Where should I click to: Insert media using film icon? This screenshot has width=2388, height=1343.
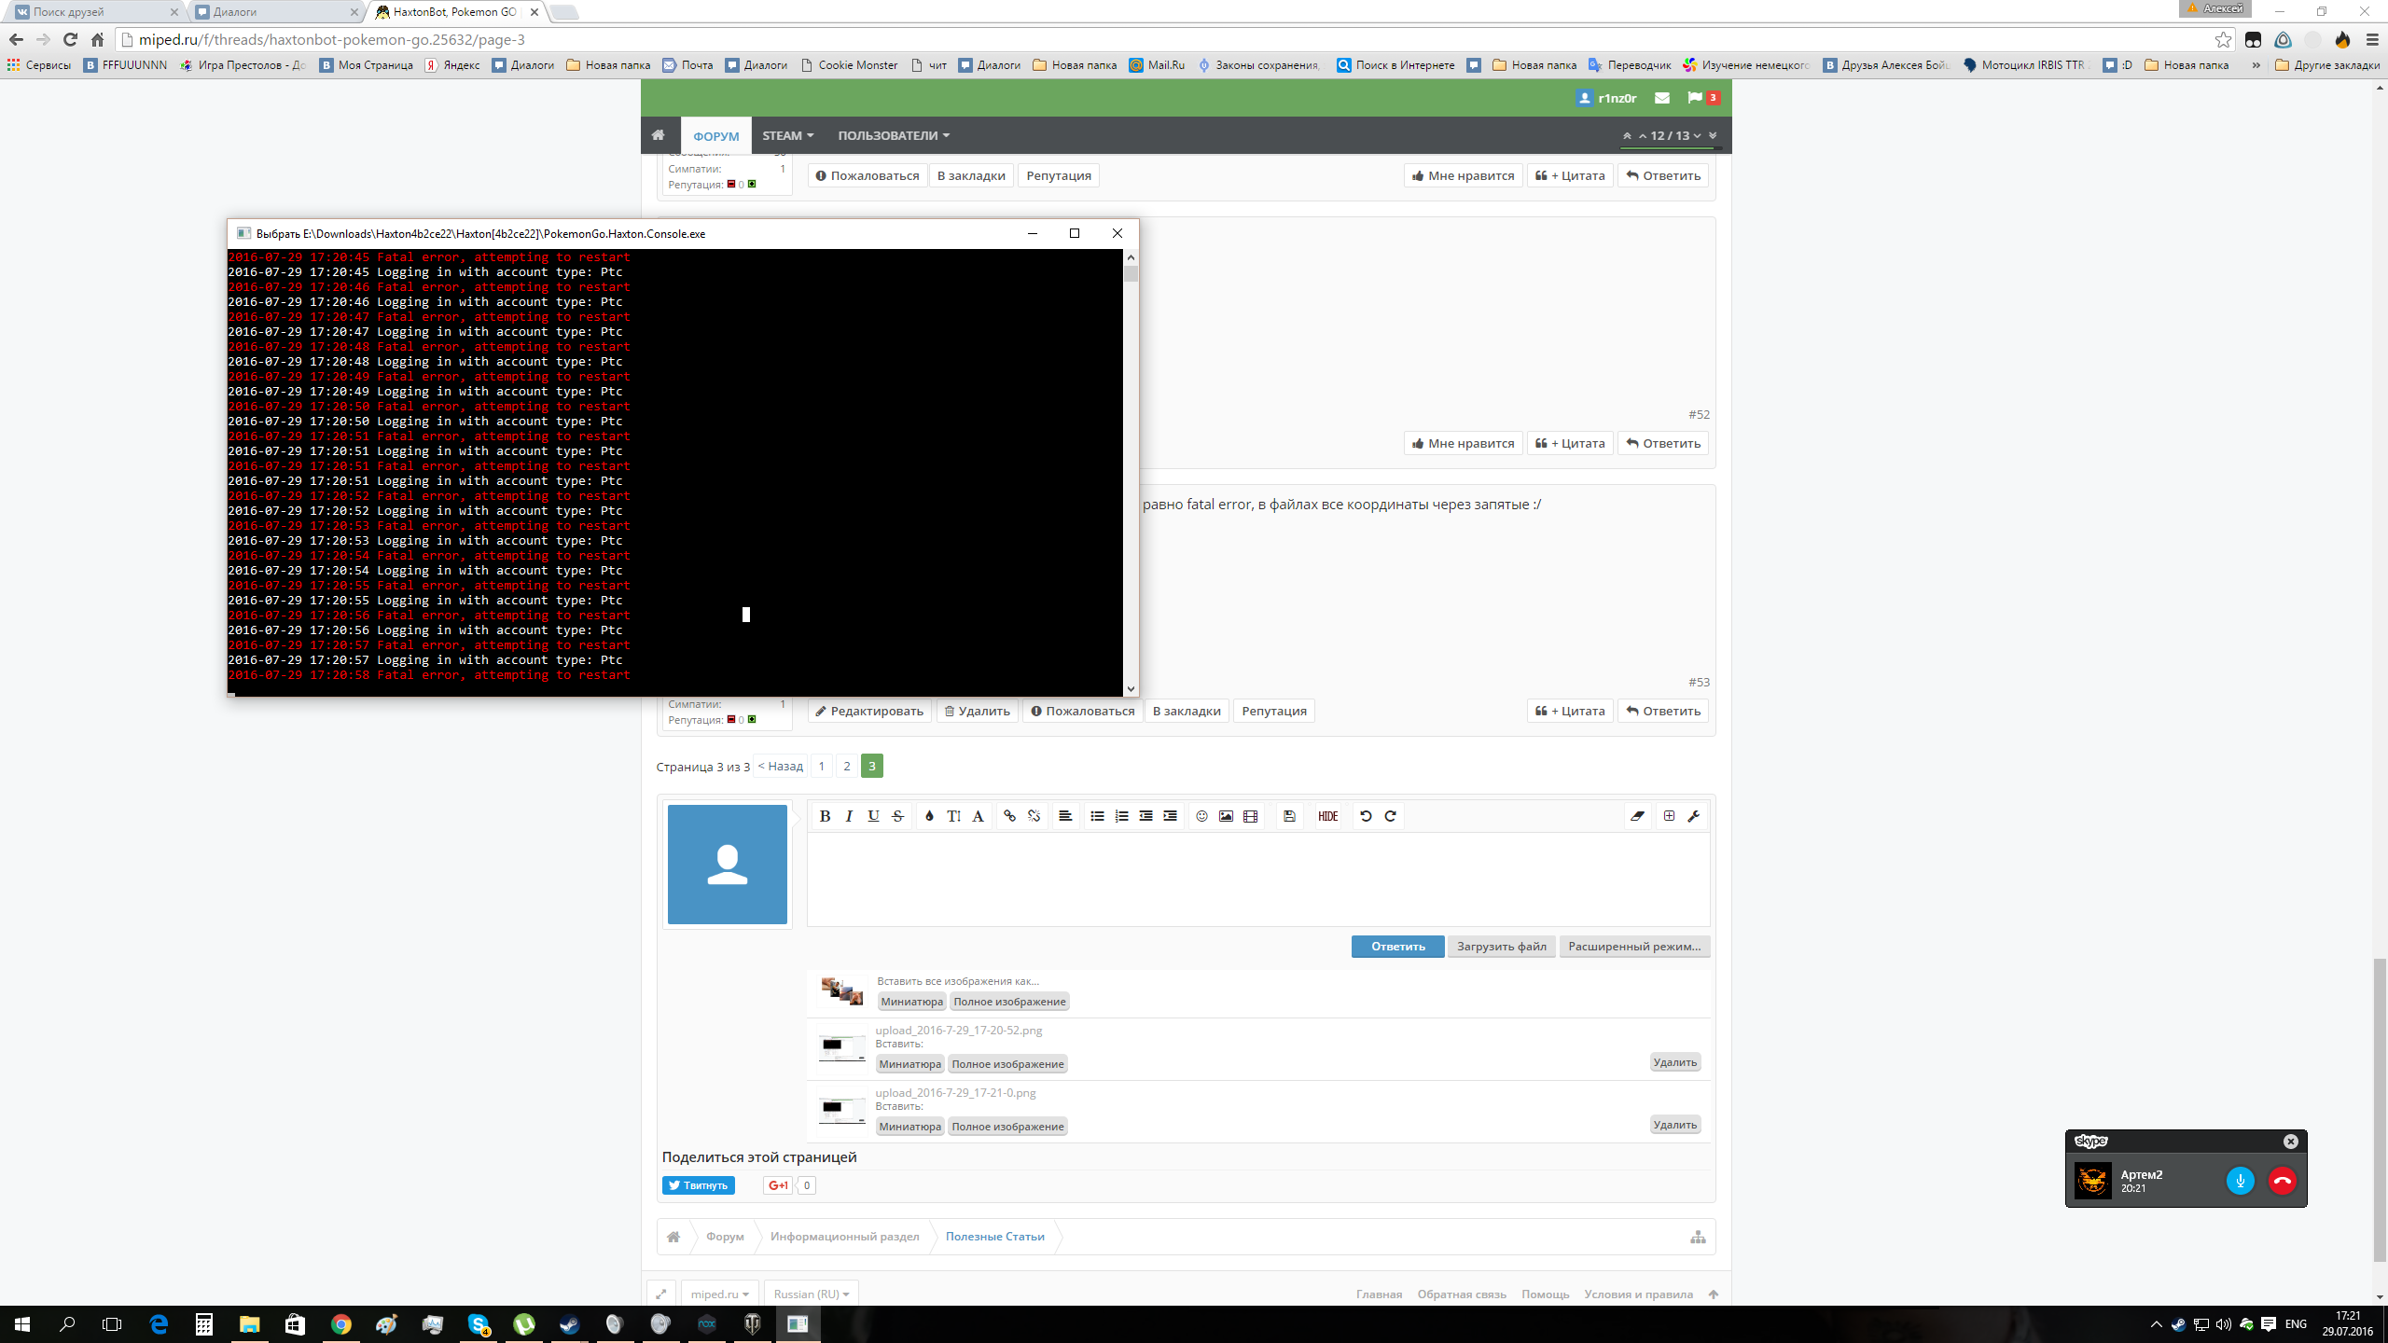coord(1250,816)
